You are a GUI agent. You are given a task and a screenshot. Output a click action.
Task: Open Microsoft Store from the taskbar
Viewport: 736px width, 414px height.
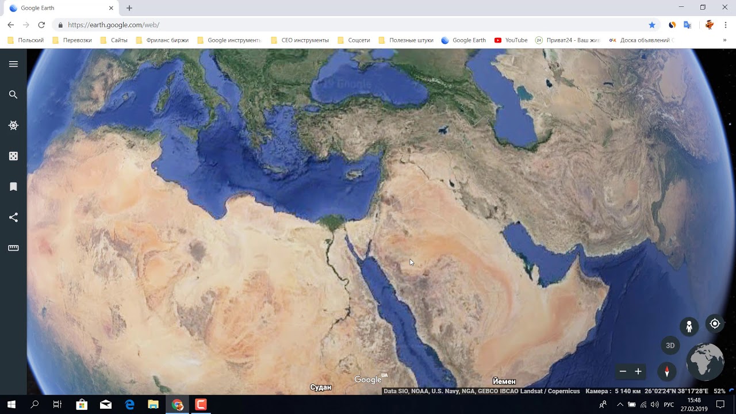click(x=82, y=405)
